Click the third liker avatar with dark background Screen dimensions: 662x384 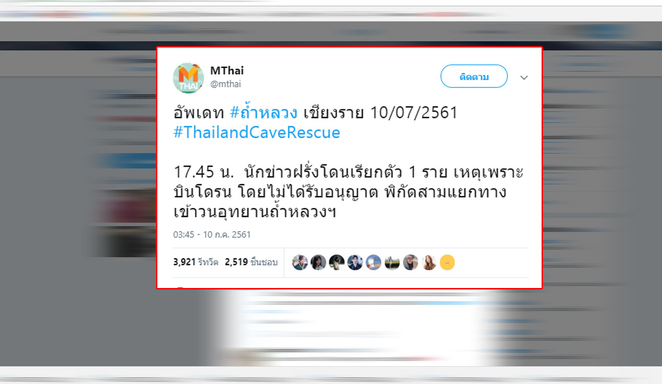click(337, 262)
